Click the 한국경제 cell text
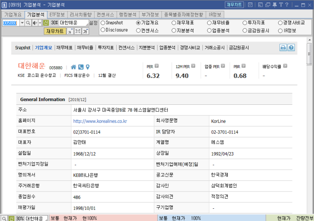The width and height of the screenshot is (314, 221). click(x=219, y=175)
